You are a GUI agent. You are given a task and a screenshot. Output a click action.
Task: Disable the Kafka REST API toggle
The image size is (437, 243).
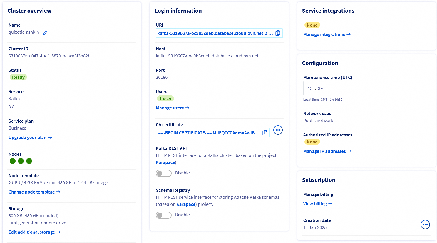164,173
